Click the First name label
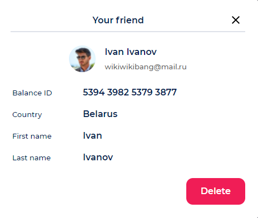Image resolution: width=258 pixels, height=218 pixels. [32, 136]
